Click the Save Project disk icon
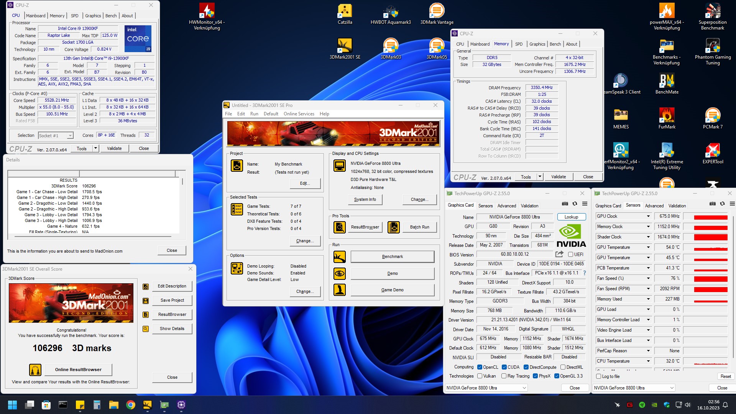The image size is (736, 414). point(146,301)
